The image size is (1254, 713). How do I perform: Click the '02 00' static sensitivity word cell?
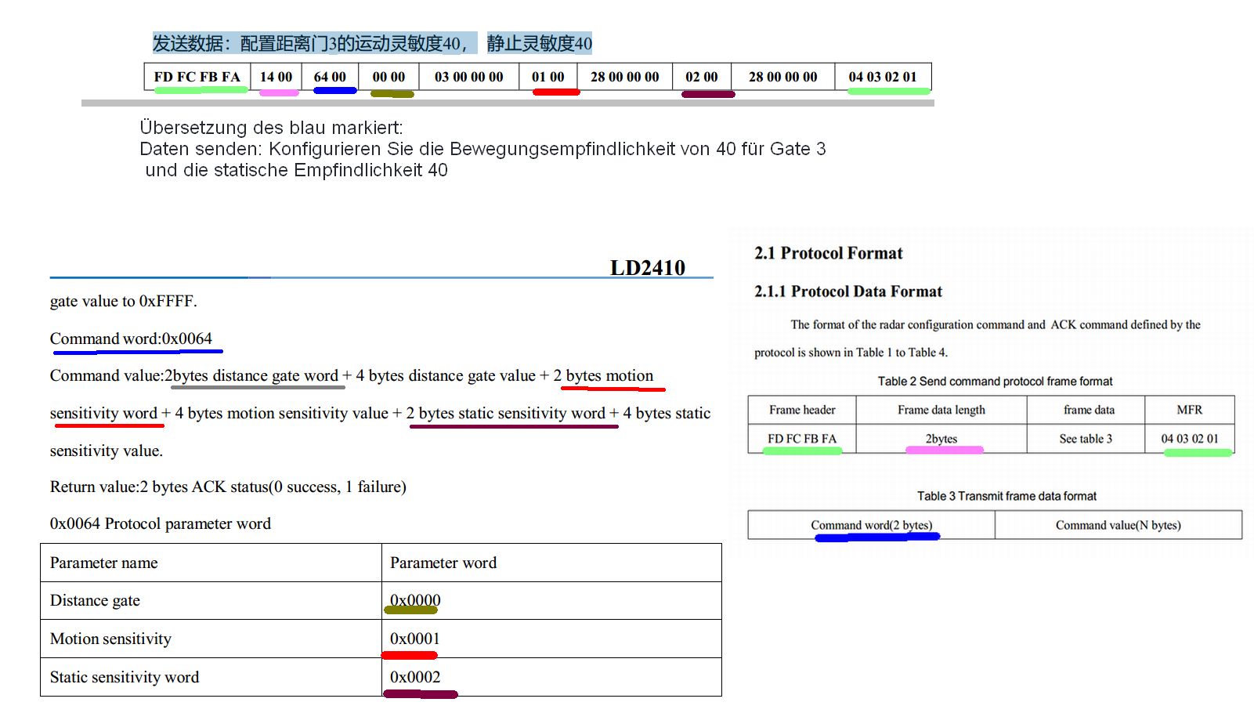(701, 77)
